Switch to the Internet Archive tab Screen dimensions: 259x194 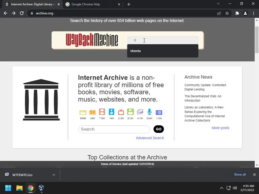click(32, 4)
